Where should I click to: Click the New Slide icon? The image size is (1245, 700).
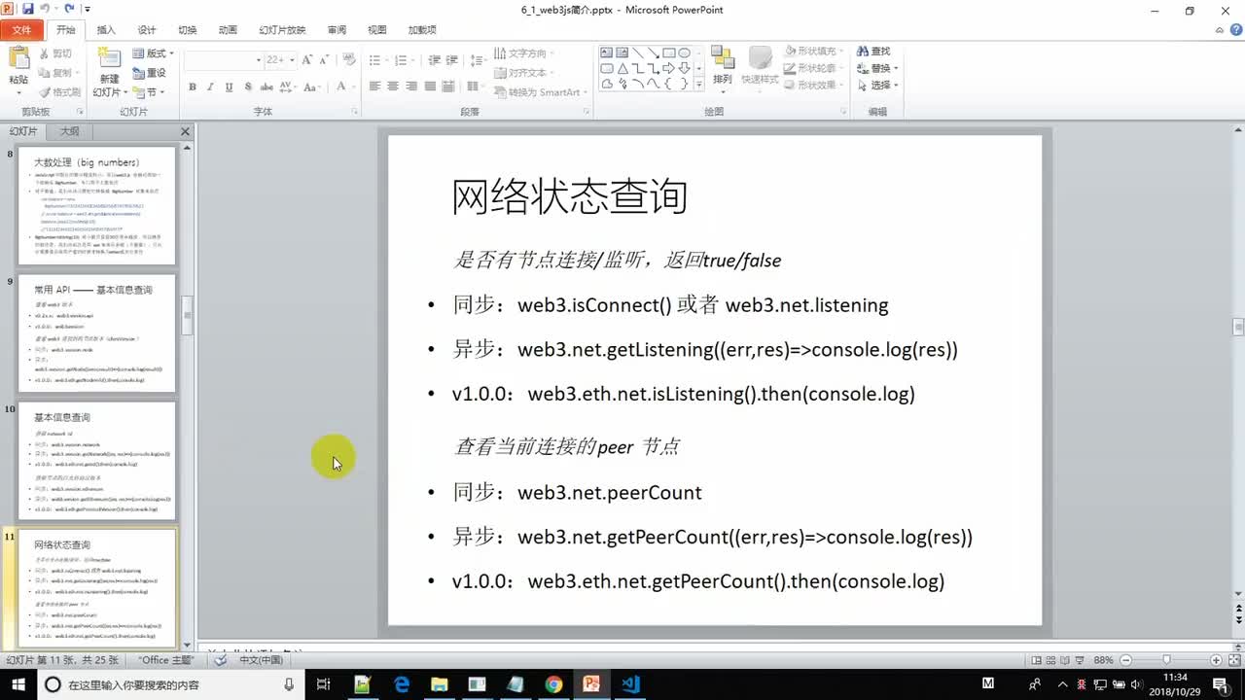click(x=109, y=58)
